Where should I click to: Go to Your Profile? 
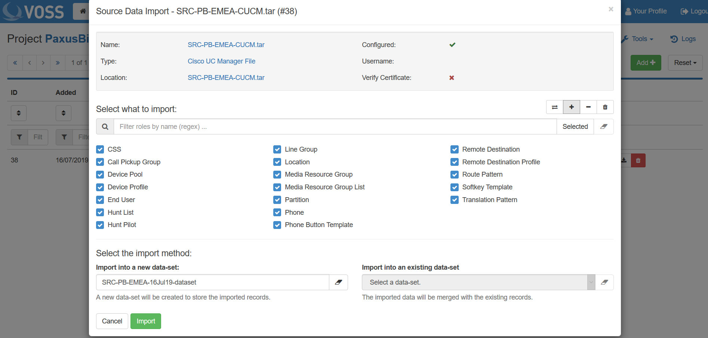[x=646, y=11]
